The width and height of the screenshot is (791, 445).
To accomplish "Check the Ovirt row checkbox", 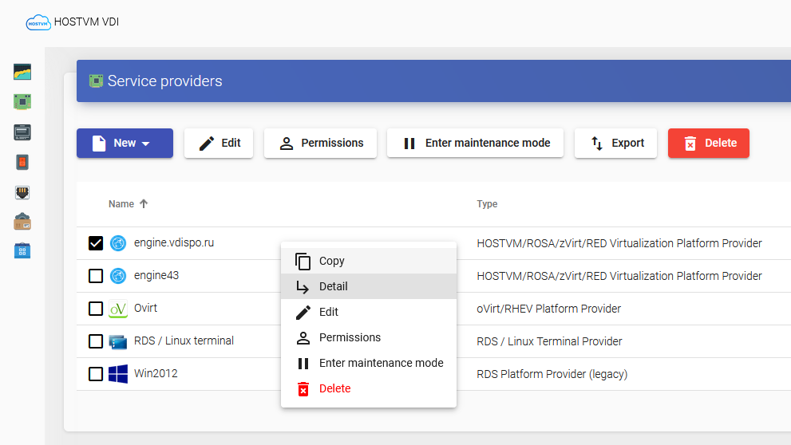I will pos(96,309).
